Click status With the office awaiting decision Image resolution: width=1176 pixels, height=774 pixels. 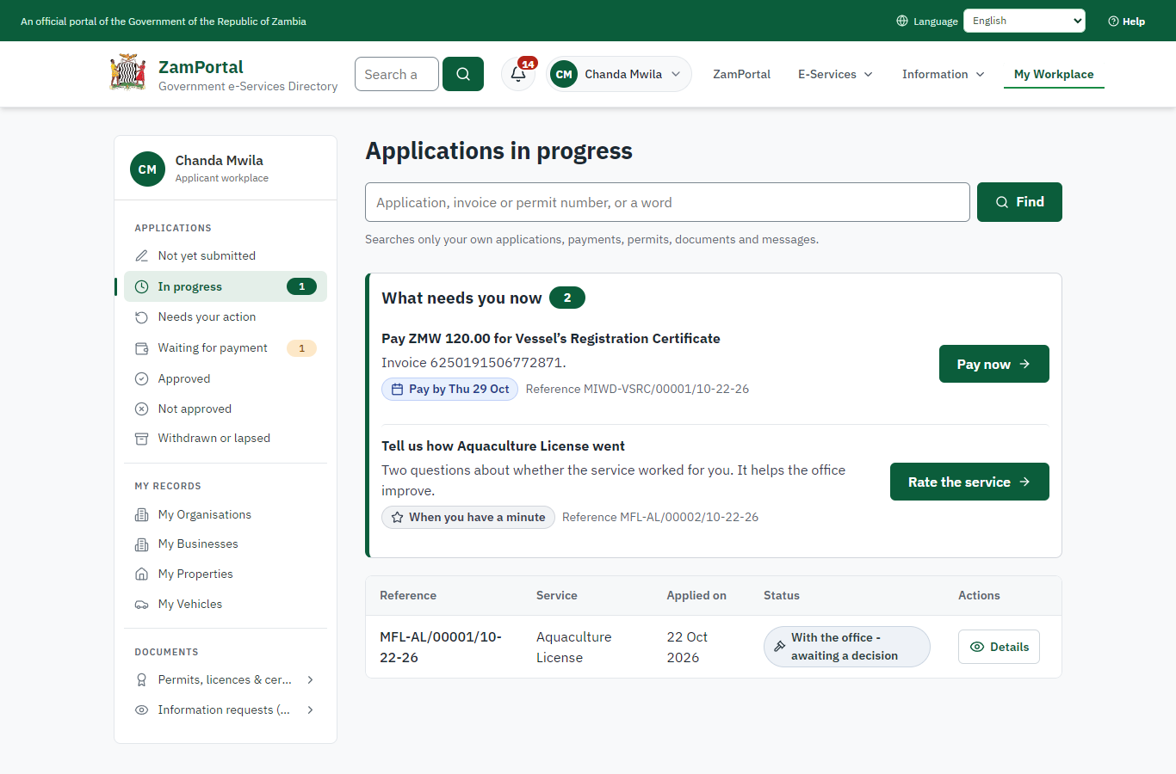pyautogui.click(x=846, y=647)
